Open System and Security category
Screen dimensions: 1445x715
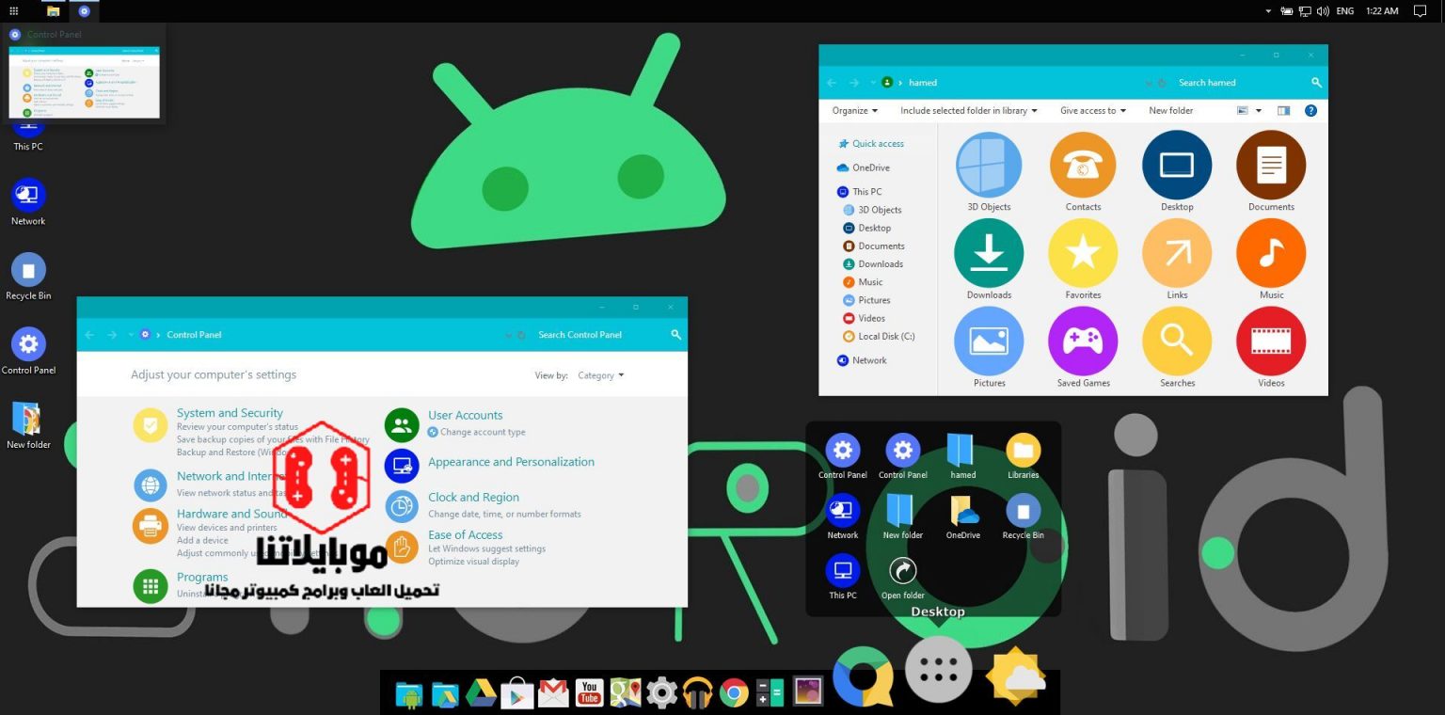(230, 413)
